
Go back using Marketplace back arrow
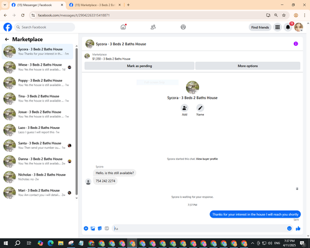tap(7, 39)
